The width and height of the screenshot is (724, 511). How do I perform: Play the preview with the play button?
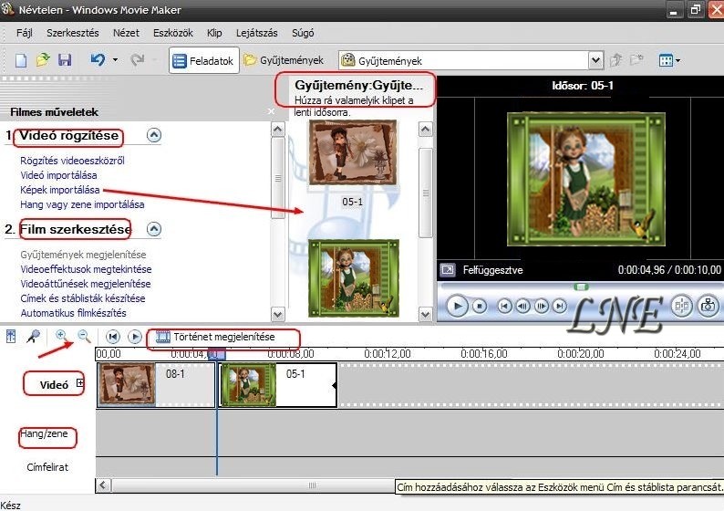coord(457,306)
